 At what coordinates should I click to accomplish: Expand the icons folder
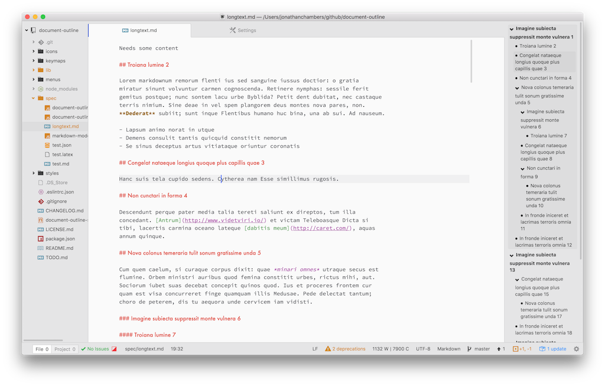[34, 51]
